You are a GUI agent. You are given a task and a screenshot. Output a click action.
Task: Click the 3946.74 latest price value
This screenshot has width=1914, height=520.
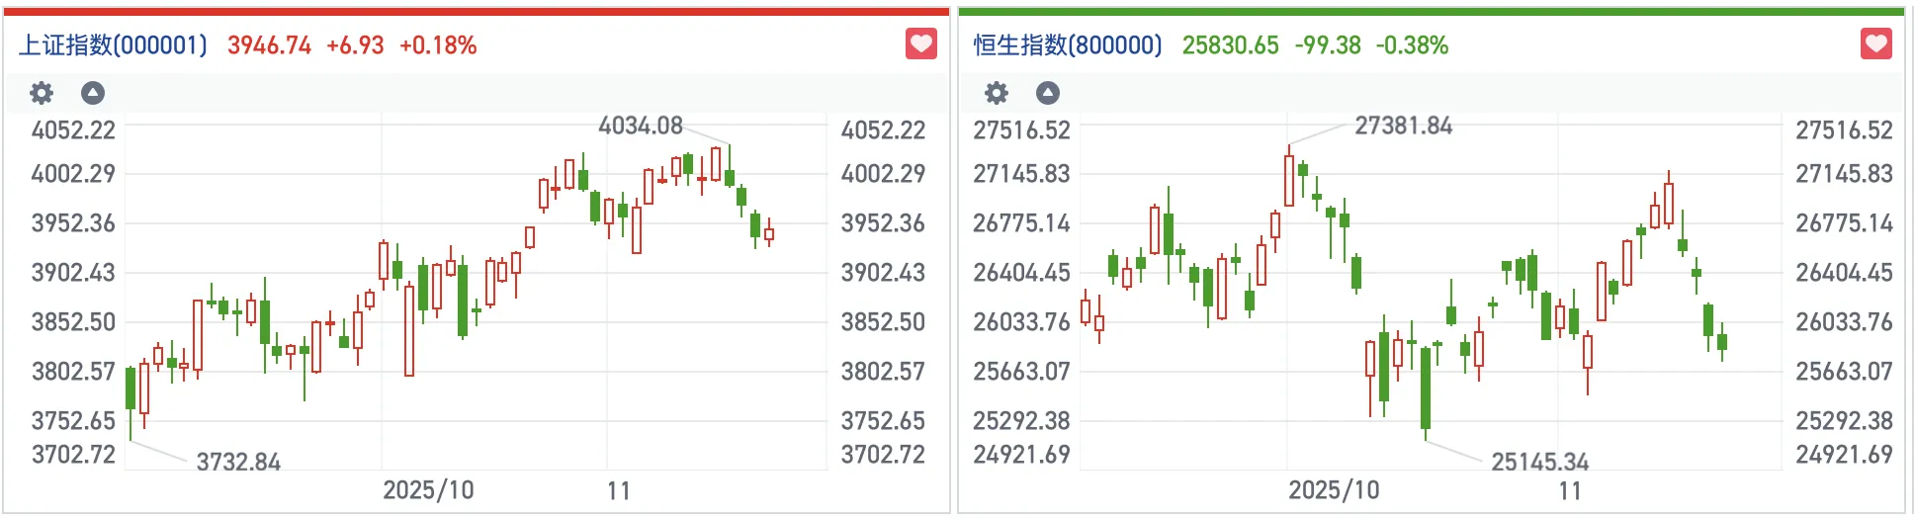pyautogui.click(x=269, y=45)
